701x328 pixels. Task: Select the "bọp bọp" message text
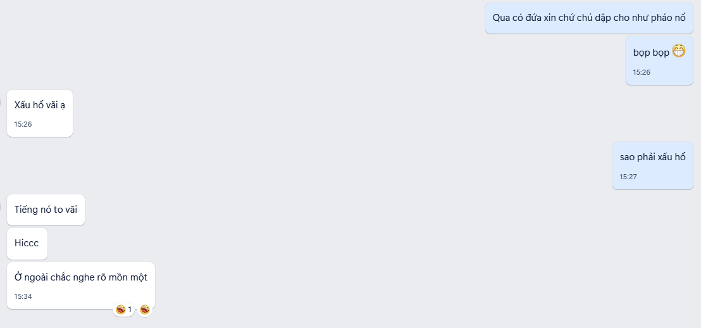[651, 53]
